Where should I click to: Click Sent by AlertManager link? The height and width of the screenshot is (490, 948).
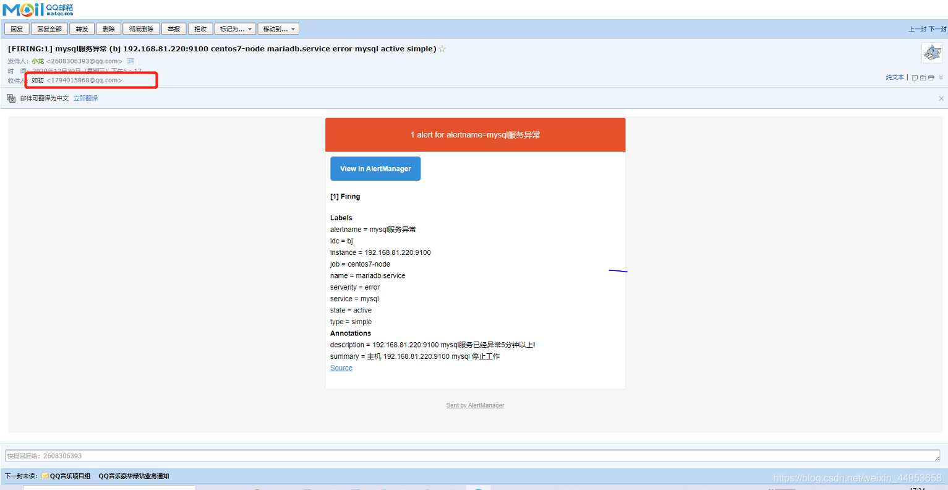[475, 405]
